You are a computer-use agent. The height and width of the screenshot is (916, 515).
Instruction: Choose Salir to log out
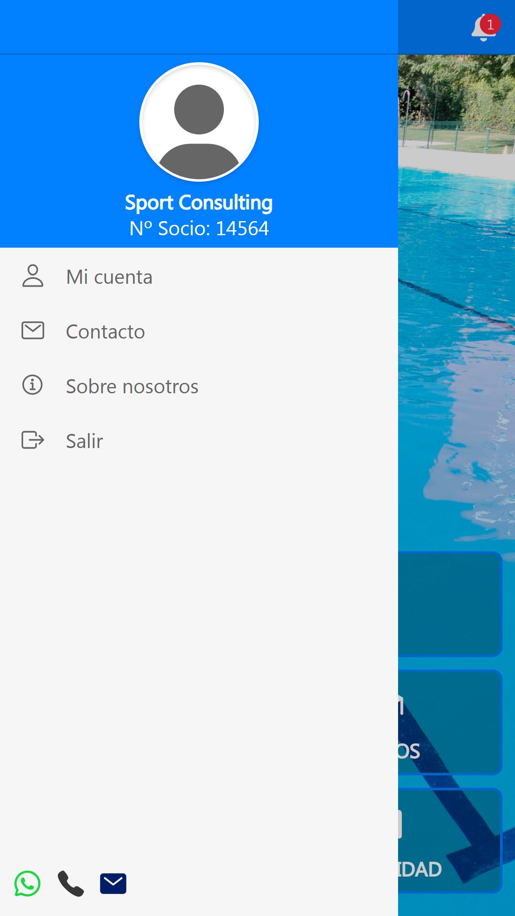(x=199, y=441)
